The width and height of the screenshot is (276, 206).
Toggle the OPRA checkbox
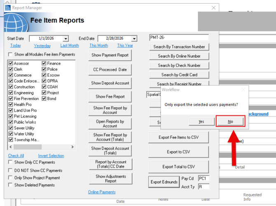pos(44,81)
